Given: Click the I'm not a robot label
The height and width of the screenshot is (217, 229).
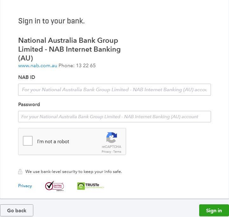Looking at the screenshot, I should click(53, 142).
